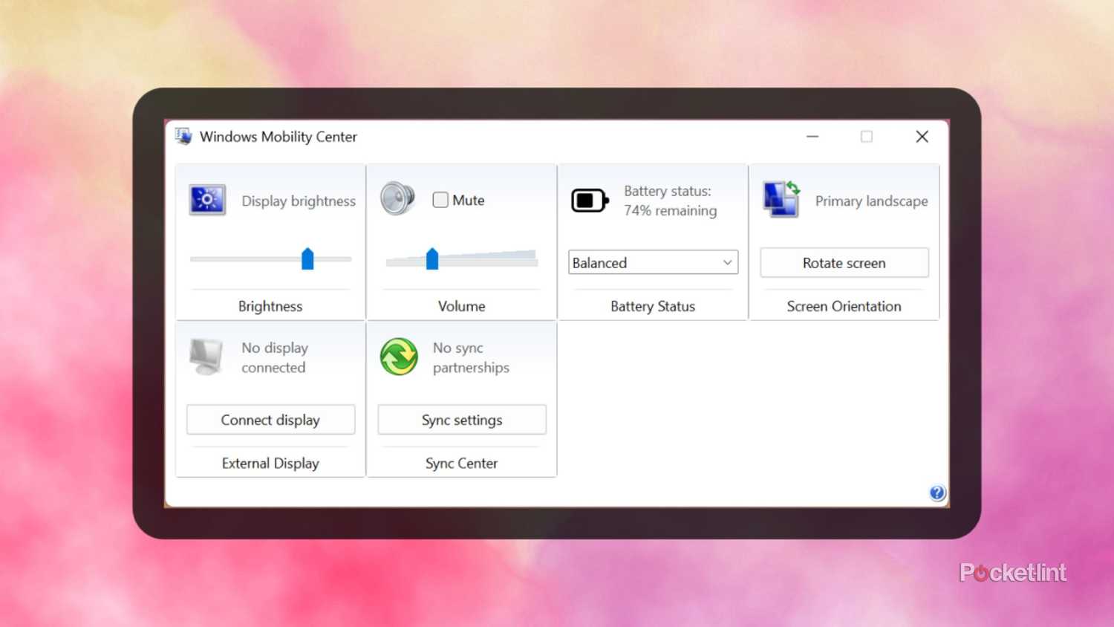Select the Sync Center section label
The height and width of the screenshot is (627, 1114).
[x=461, y=463]
